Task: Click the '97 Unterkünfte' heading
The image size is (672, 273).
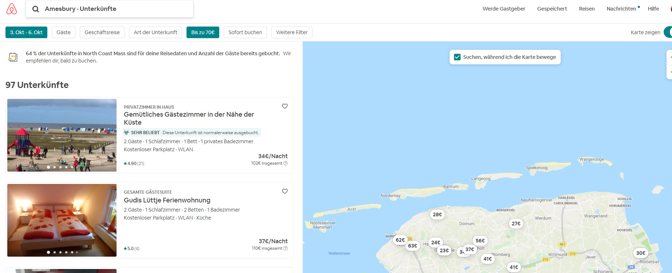Action: pos(37,85)
